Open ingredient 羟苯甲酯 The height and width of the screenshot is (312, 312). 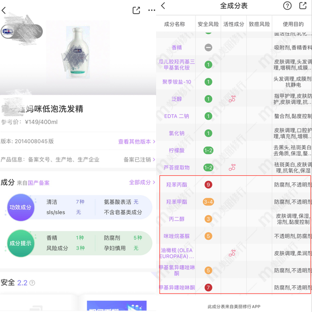pos(176,202)
